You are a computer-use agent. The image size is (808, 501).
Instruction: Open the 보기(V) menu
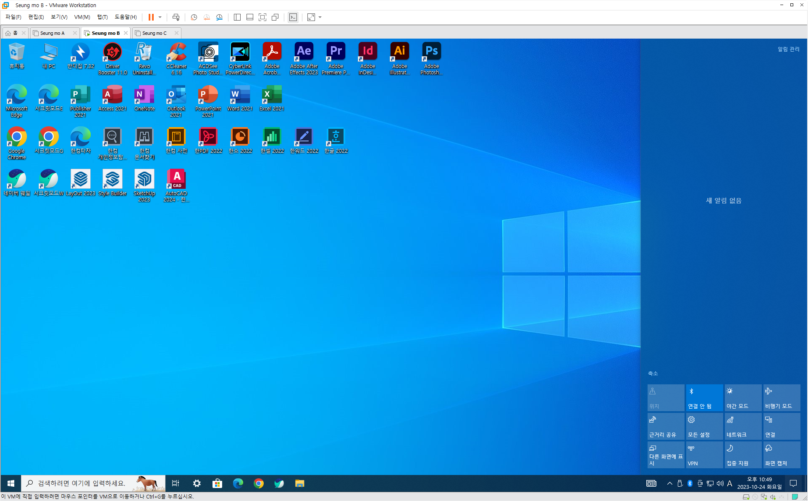[x=59, y=17]
